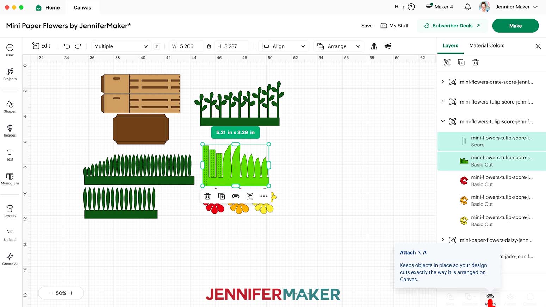Click the Jennifer Maker profile avatar
This screenshot has height=307, width=546.
pyautogui.click(x=485, y=7)
